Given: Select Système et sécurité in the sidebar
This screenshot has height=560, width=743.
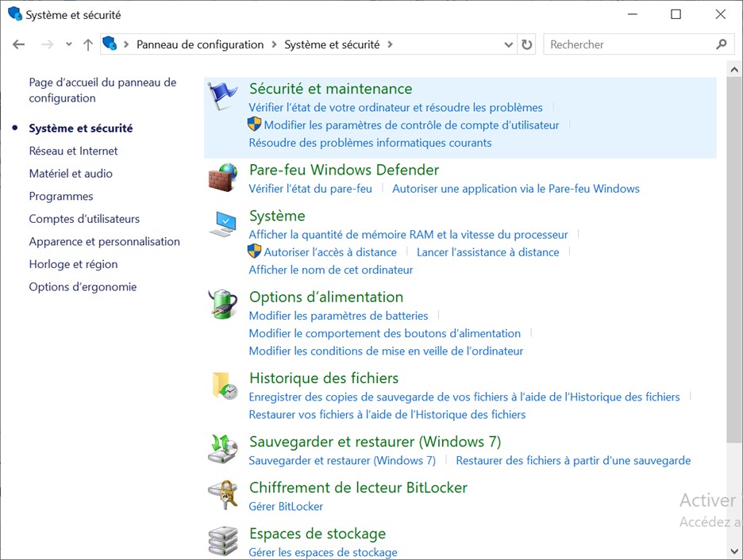Looking at the screenshot, I should [80, 128].
